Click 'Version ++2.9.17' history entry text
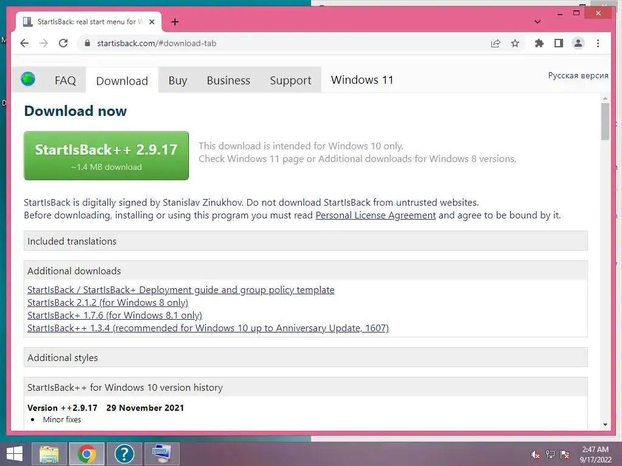This screenshot has width=622, height=466. tap(63, 408)
